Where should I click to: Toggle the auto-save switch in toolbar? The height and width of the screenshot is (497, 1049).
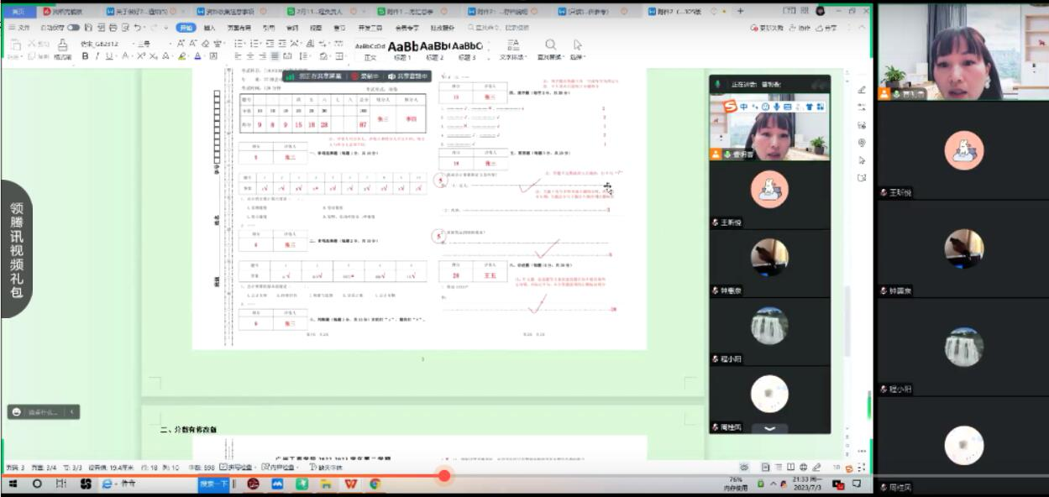pyautogui.click(x=73, y=28)
